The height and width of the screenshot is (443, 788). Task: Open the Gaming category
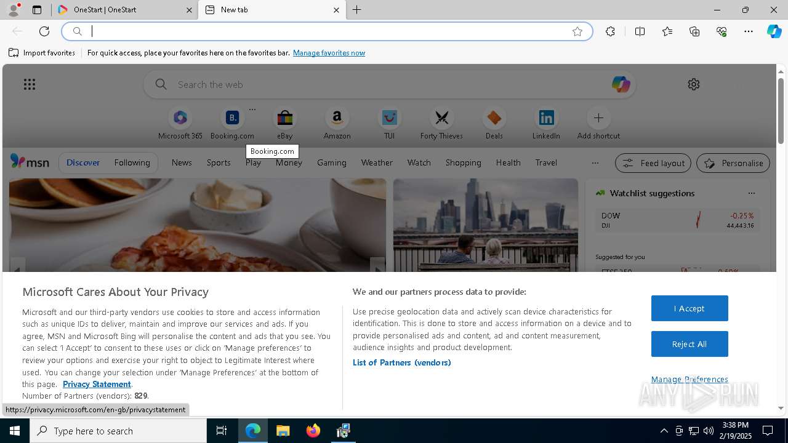pyautogui.click(x=332, y=162)
